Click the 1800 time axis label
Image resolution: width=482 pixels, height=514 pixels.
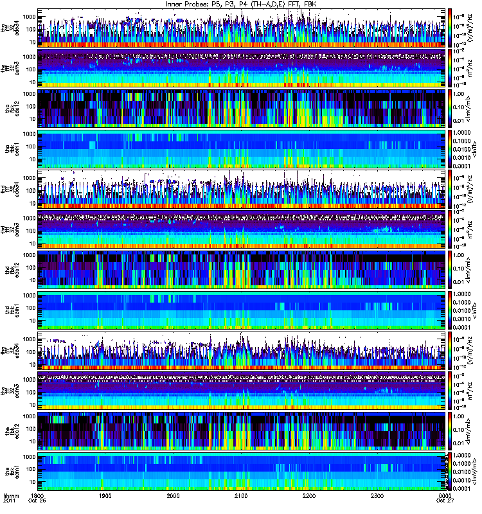(x=37, y=495)
